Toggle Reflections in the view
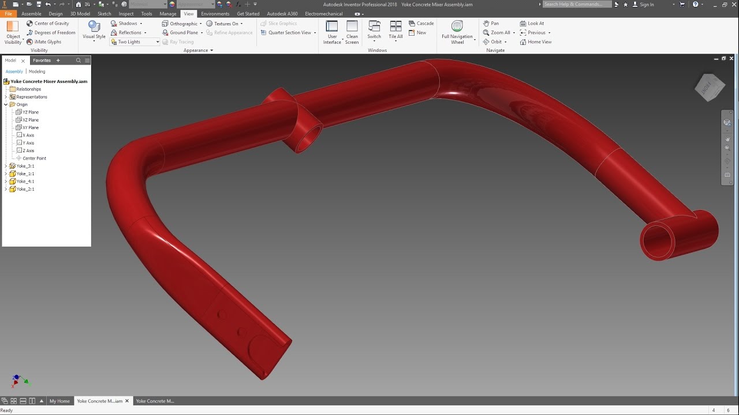The height and width of the screenshot is (415, 739). (x=126, y=33)
